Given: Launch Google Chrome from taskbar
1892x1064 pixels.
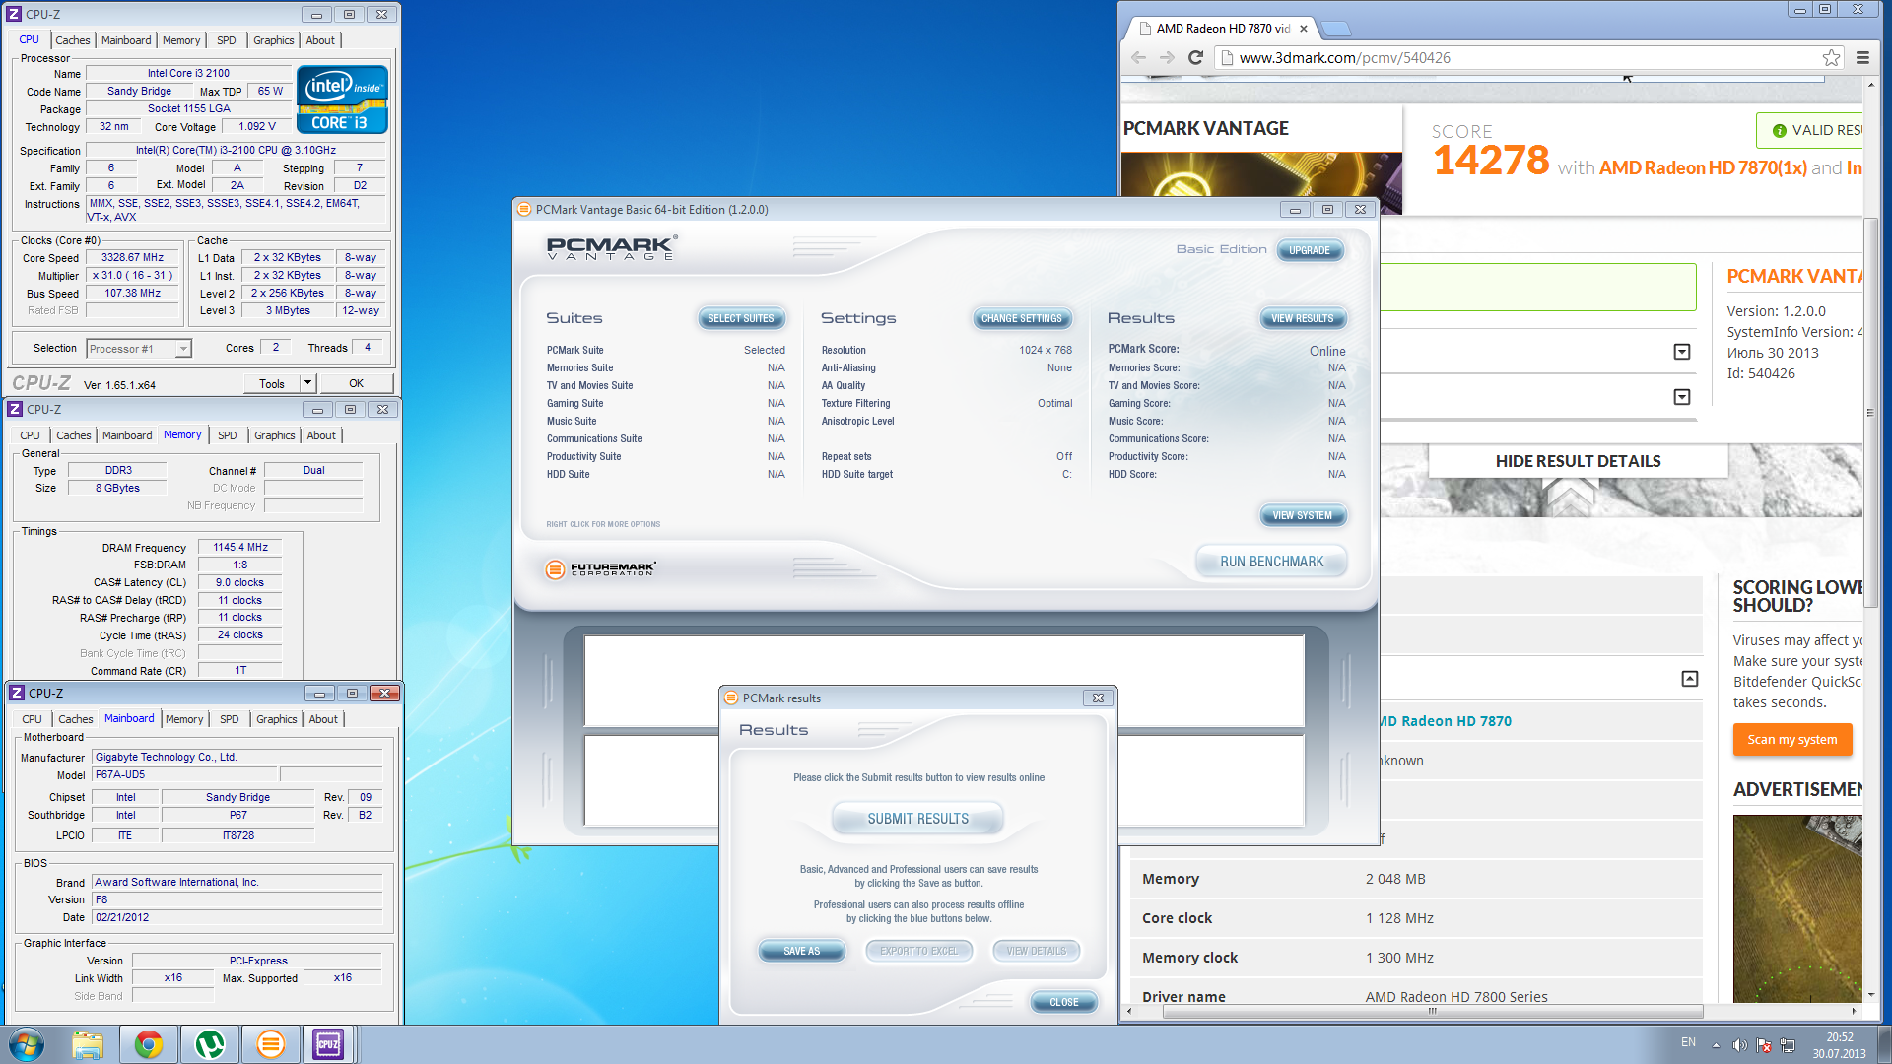Looking at the screenshot, I should (x=149, y=1044).
